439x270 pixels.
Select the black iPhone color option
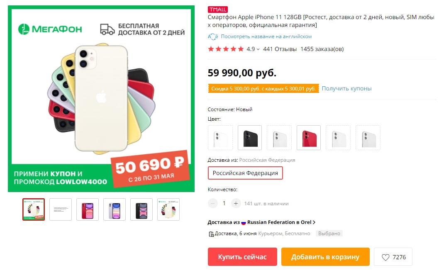tap(250, 137)
